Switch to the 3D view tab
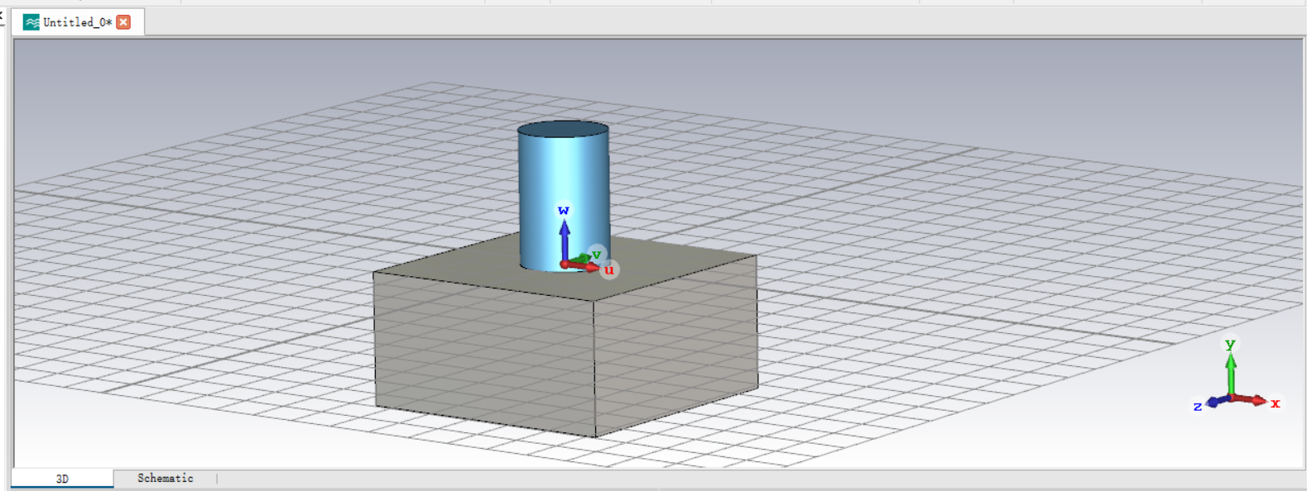Image resolution: width=1307 pixels, height=491 pixels. (62, 479)
